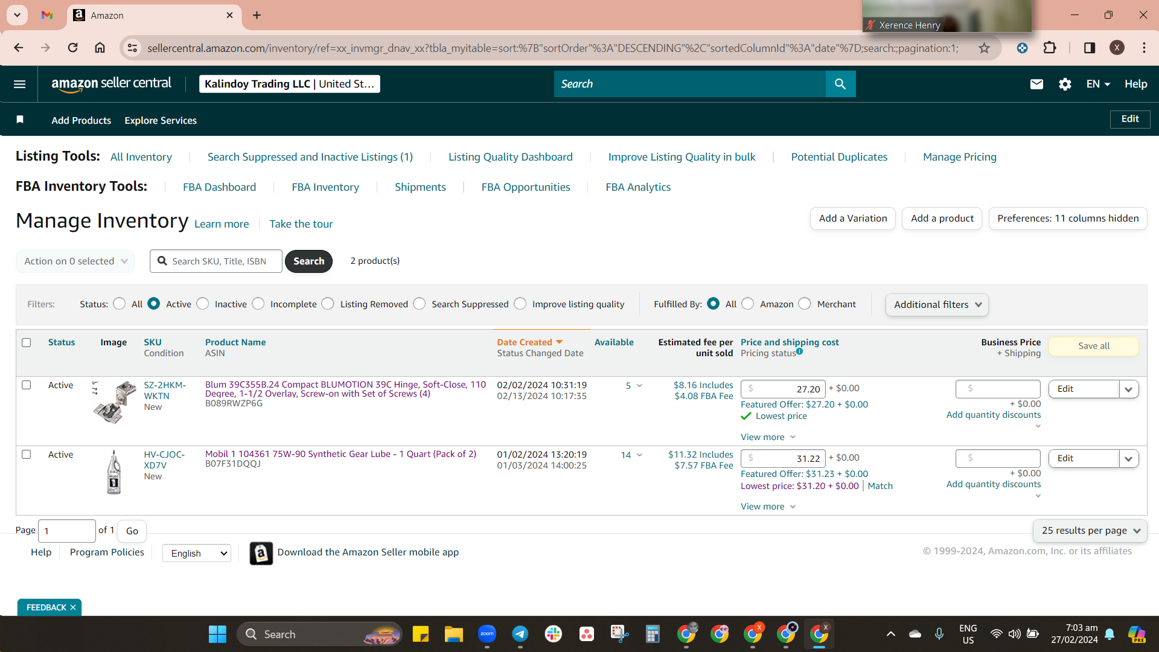
Task: Open the Seller Central hamburger menu
Action: coord(20,84)
